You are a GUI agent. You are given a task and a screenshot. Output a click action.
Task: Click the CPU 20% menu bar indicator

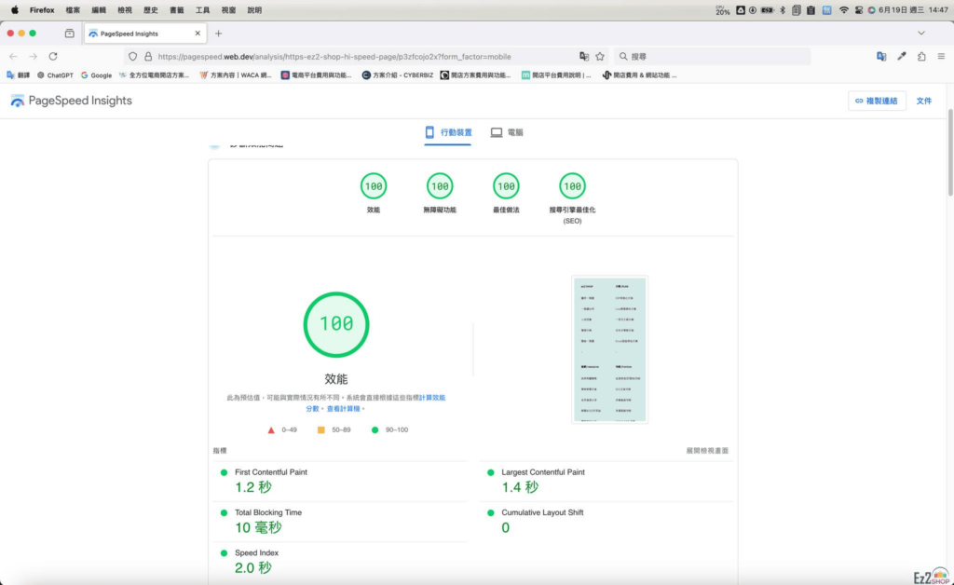(x=722, y=9)
